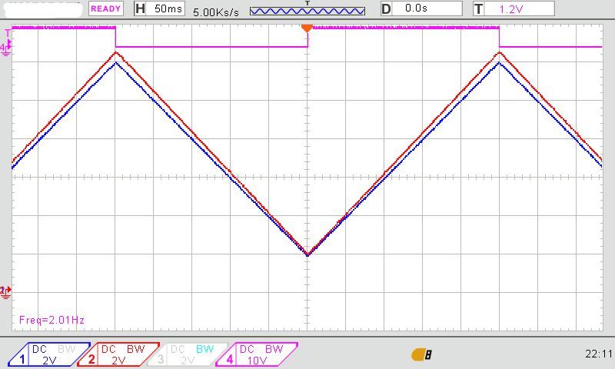
Task: Click the number 2 icon in channel 2 tab
Action: pyautogui.click(x=91, y=359)
